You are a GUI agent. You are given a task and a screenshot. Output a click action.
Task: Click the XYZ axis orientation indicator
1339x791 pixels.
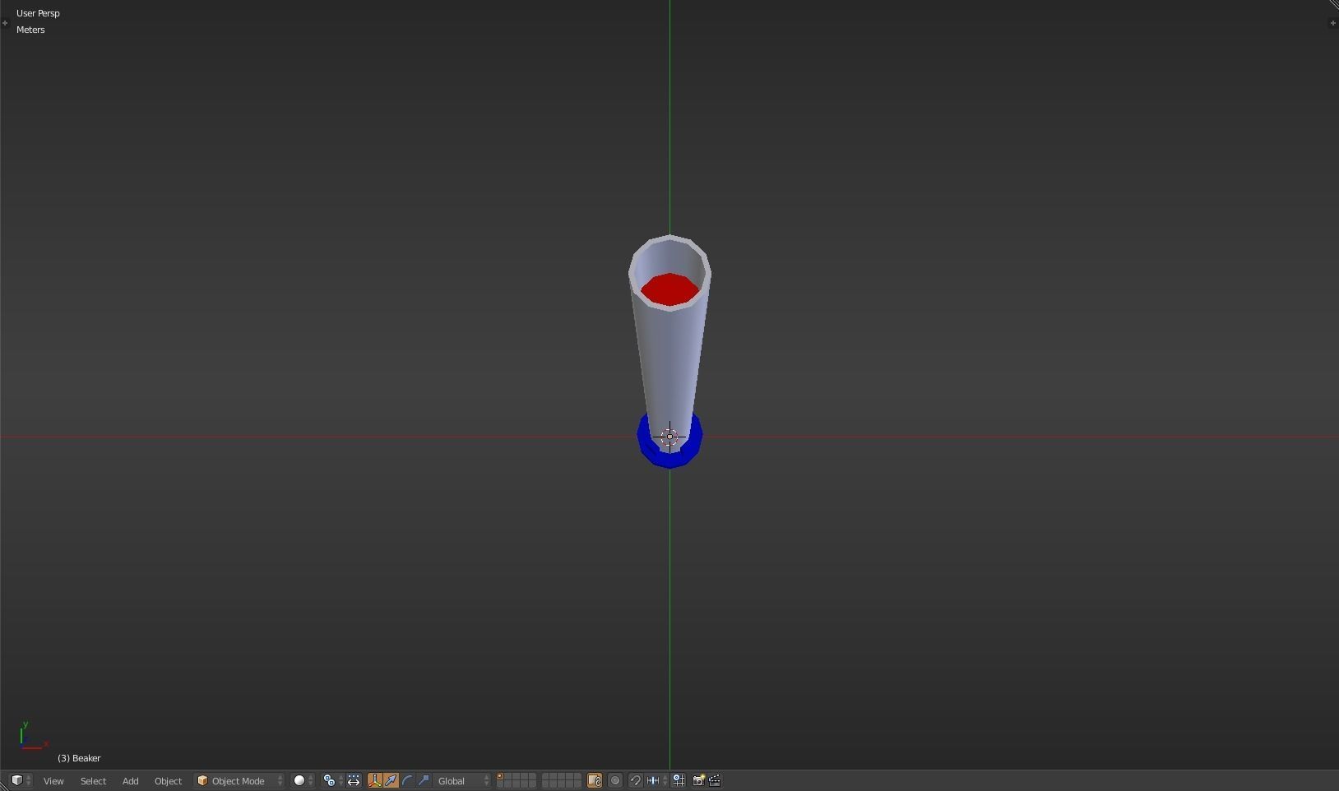pyautogui.click(x=33, y=735)
